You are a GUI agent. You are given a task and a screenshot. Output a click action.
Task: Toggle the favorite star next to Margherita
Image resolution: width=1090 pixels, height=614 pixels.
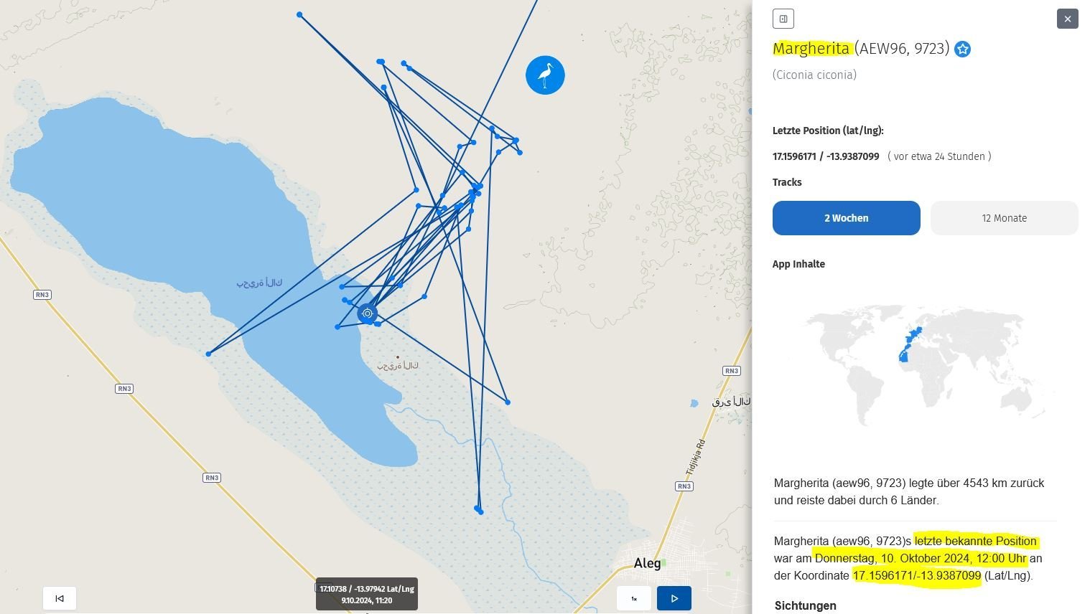point(962,49)
